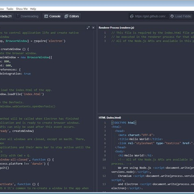194x194 pixels.
Task: Maximize the main process editor panel
Action: tap(88, 27)
